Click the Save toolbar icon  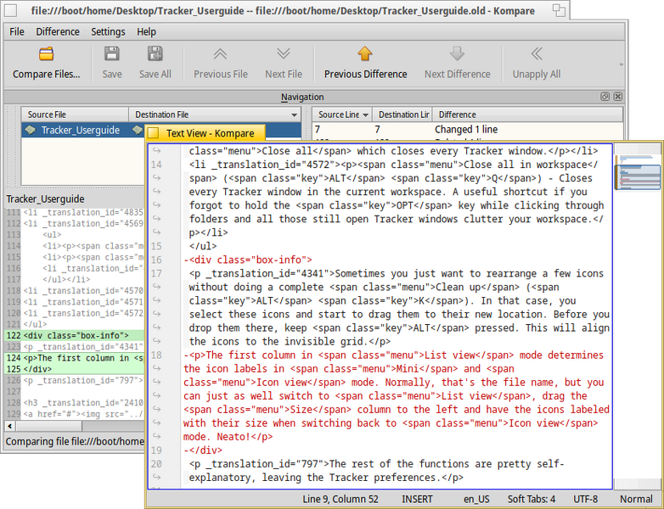pyautogui.click(x=112, y=54)
